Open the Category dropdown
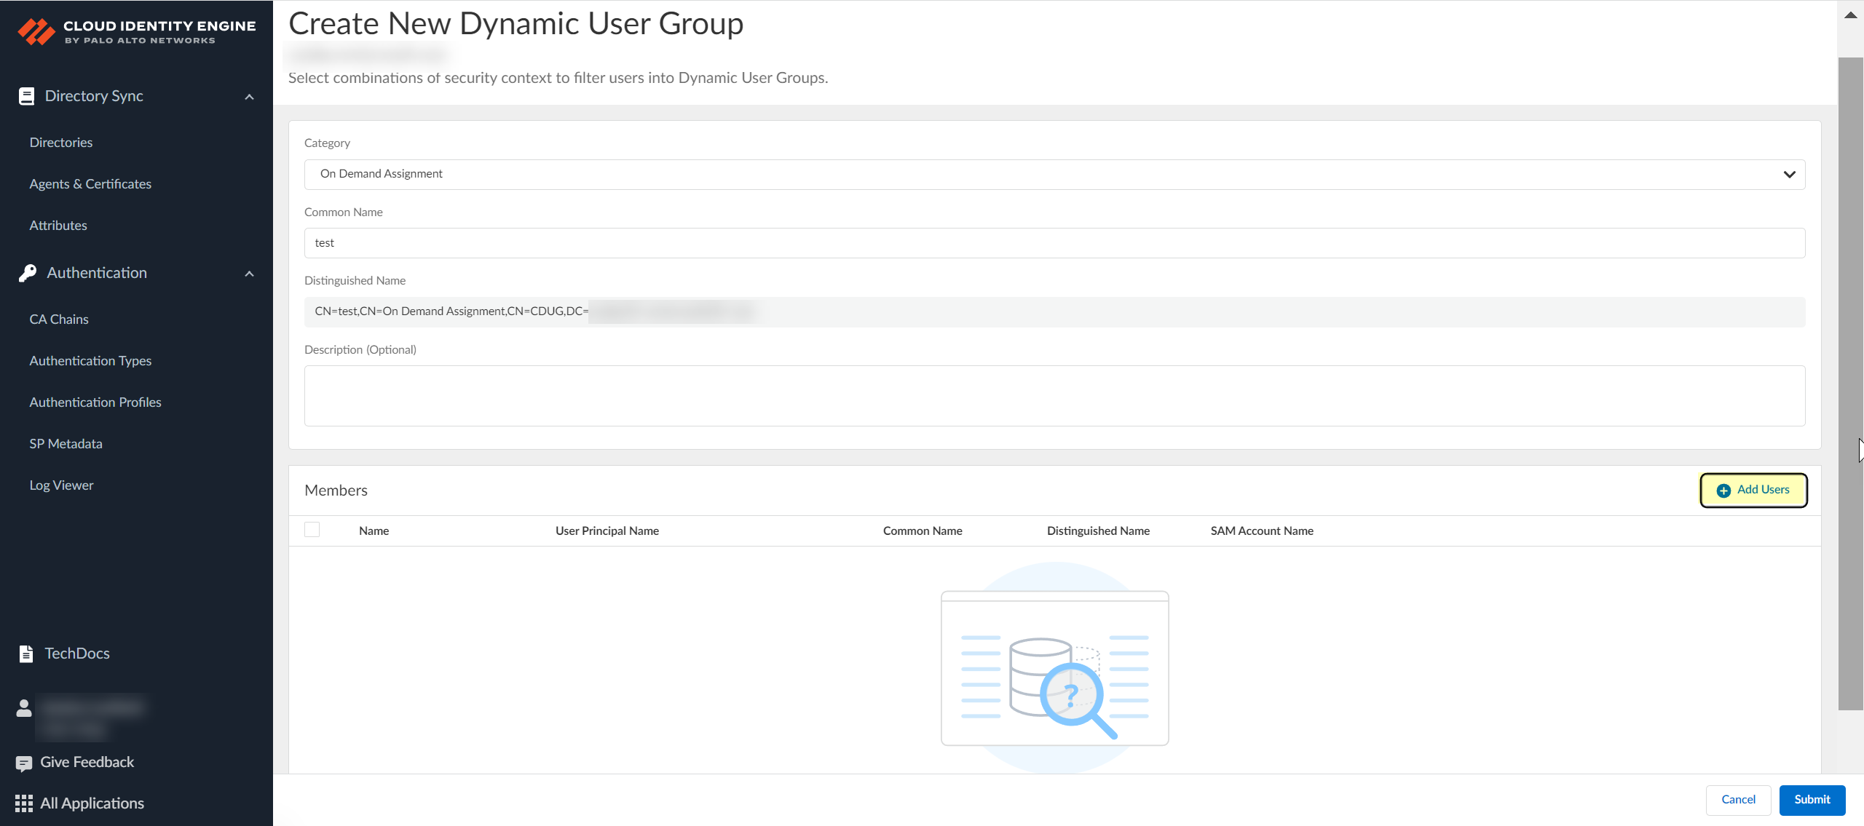Image resolution: width=1864 pixels, height=826 pixels. tap(1054, 175)
